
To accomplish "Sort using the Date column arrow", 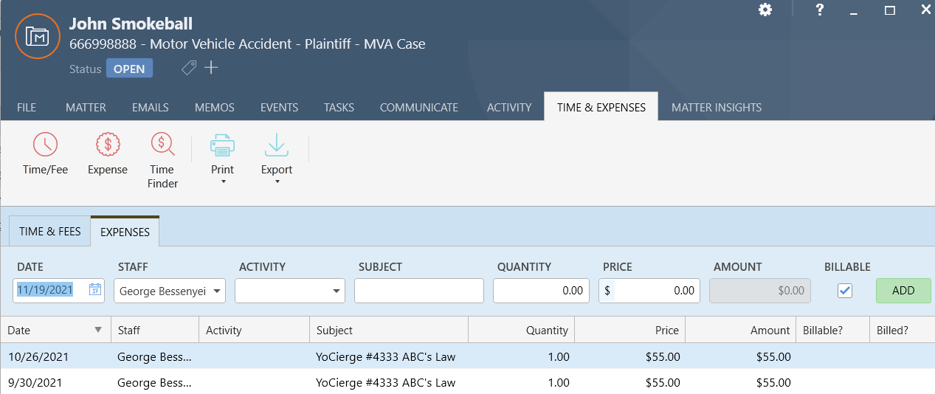I will pos(98,330).
